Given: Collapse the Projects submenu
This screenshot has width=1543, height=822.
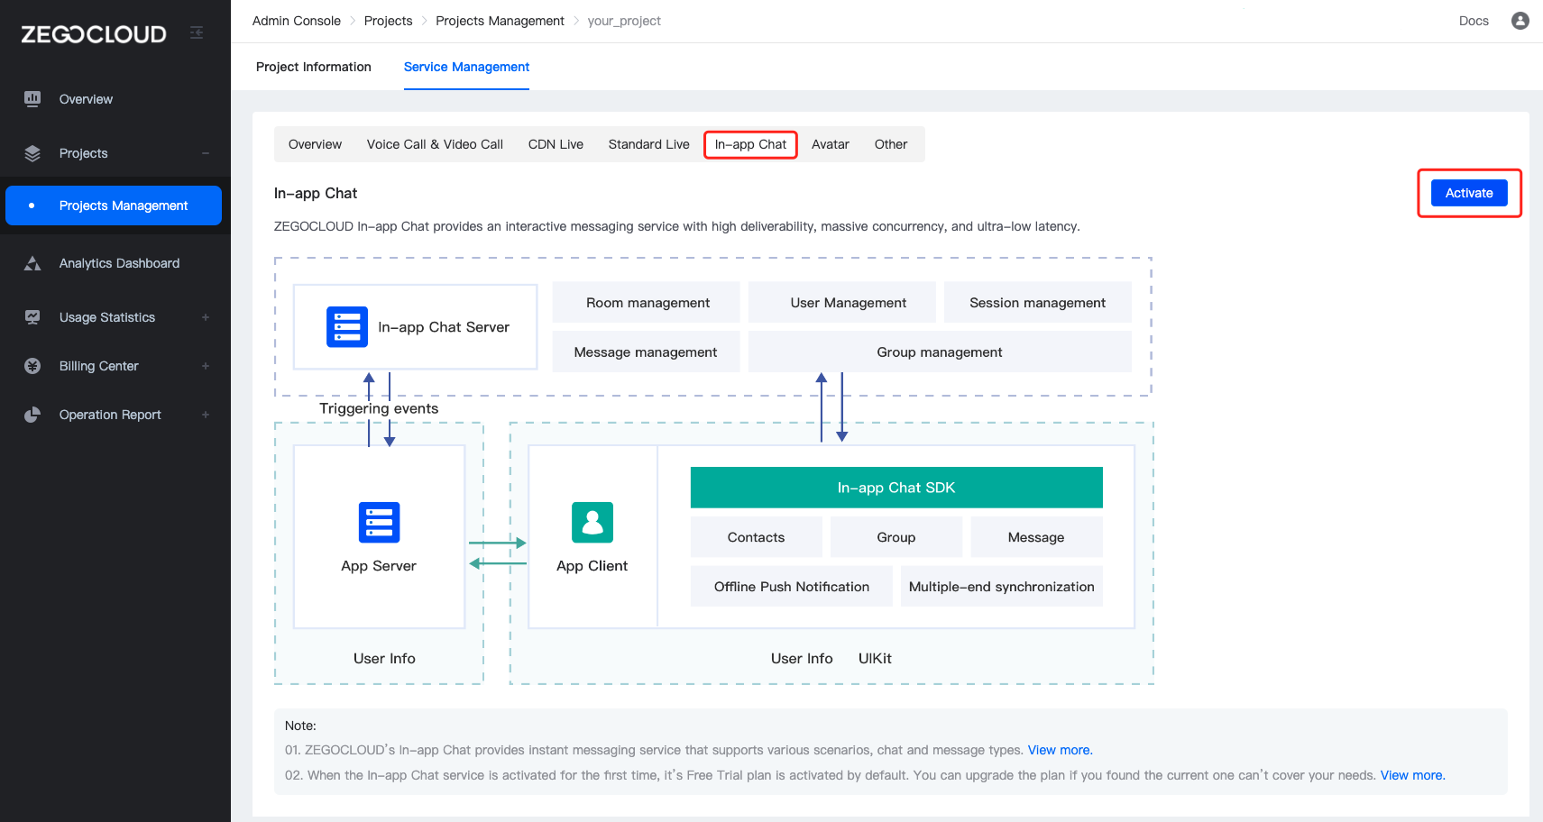Looking at the screenshot, I should 206,153.
